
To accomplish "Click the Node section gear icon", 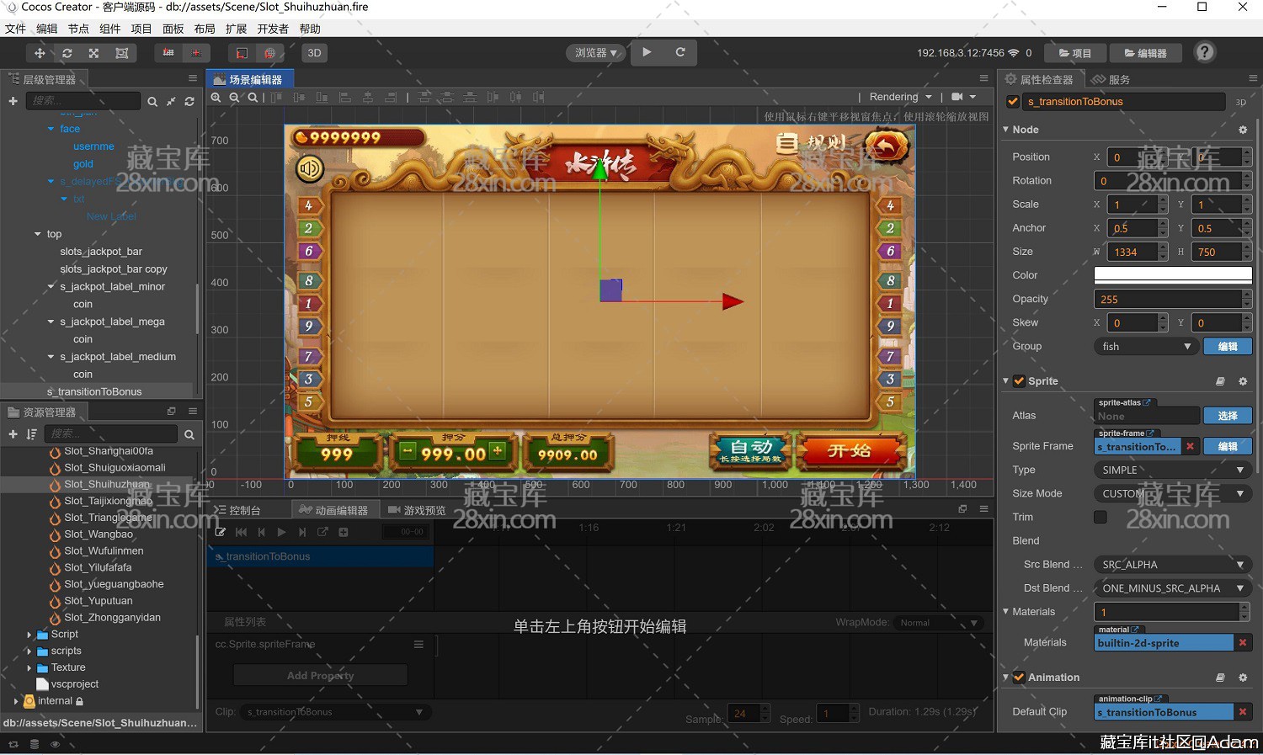I will click(1242, 130).
